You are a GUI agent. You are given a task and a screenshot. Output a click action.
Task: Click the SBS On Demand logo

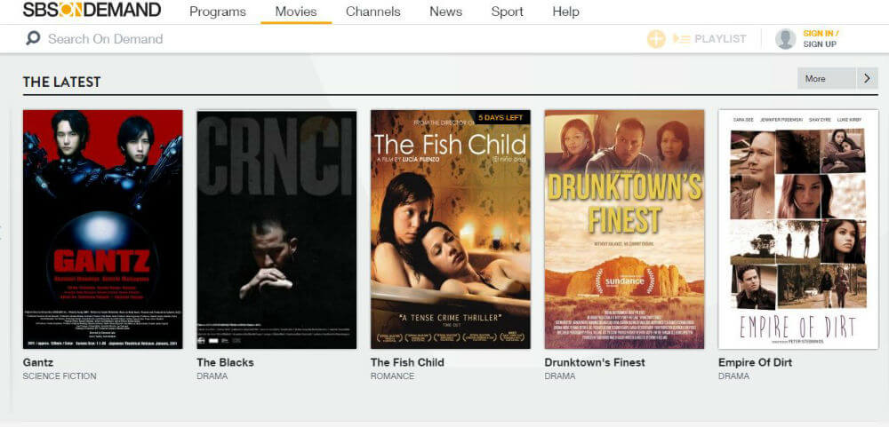[92, 10]
